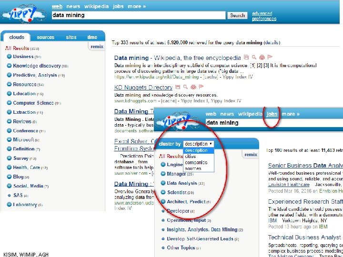
Task: Open Technical Business Analyst job listing
Action: 304,237
